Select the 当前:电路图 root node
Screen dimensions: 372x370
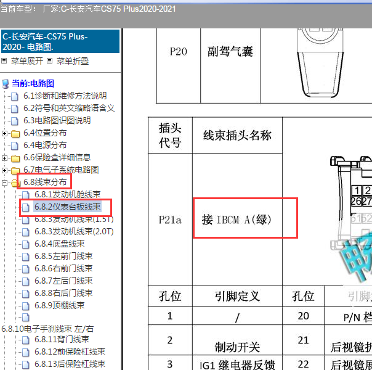[33, 83]
